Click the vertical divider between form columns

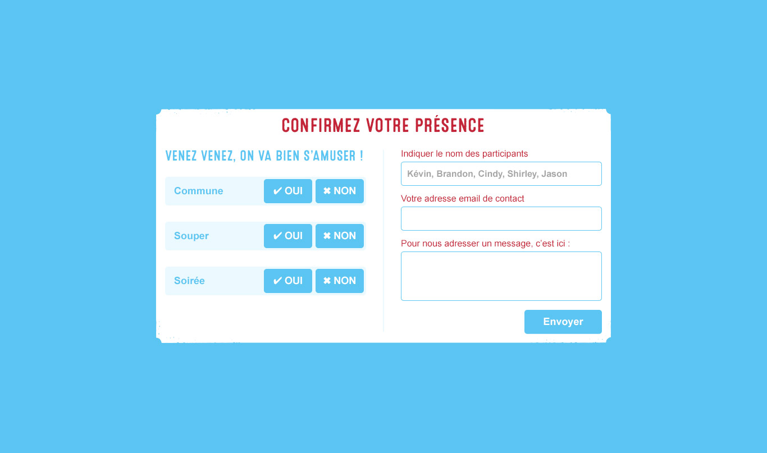pos(383,241)
